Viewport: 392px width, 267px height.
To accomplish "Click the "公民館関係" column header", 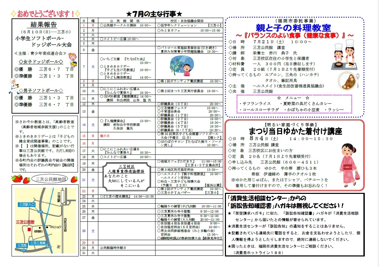I will tap(125, 21).
